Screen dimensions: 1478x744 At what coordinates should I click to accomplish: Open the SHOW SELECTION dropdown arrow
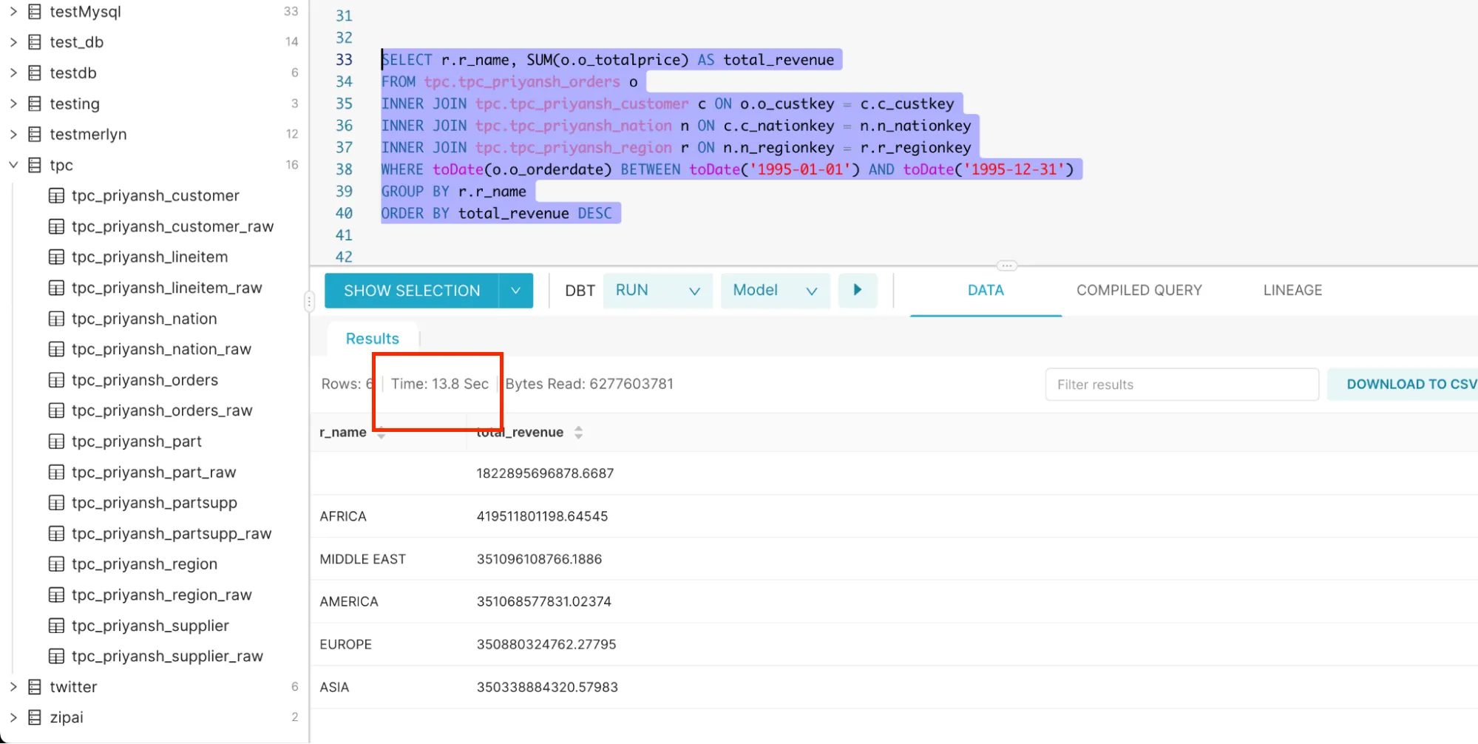[x=516, y=291]
